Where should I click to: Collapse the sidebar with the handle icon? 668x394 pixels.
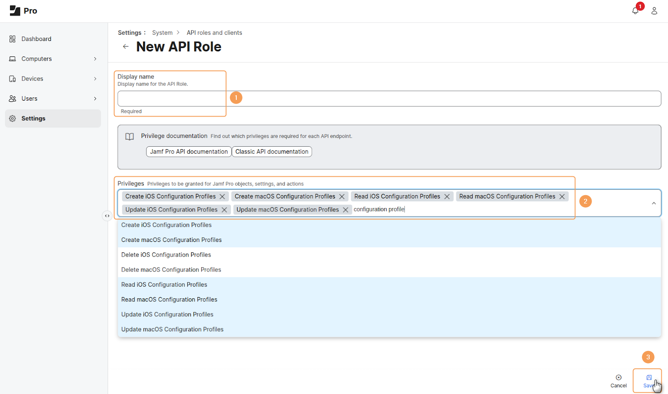(x=107, y=216)
